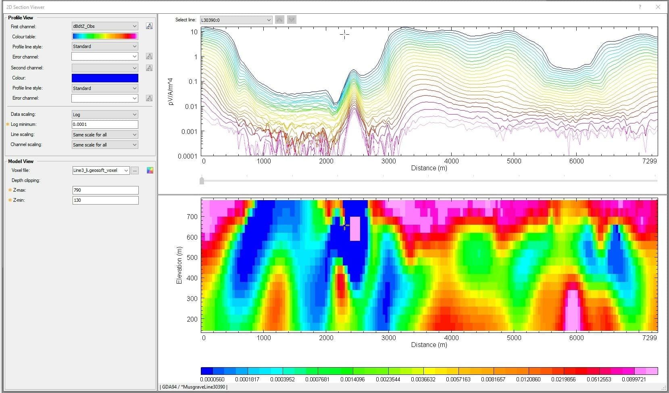669x393 pixels.
Task: Click inside the Z-max input field
Action: [105, 190]
